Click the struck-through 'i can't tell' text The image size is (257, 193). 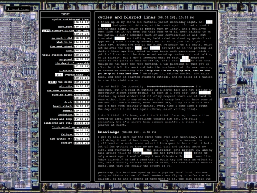pyautogui.click(x=170, y=86)
